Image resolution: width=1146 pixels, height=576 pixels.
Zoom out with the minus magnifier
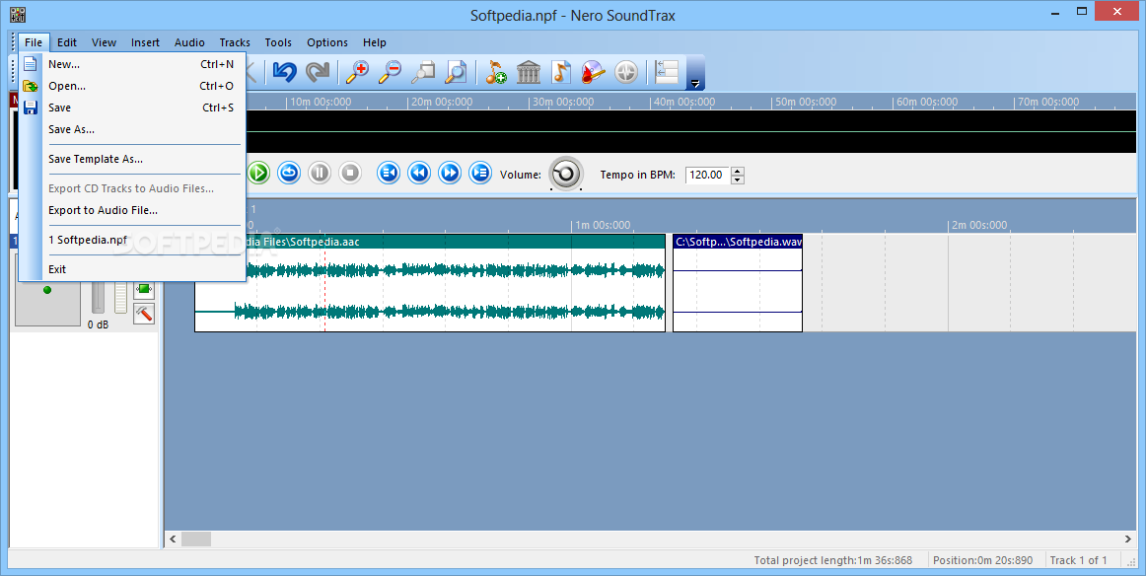391,72
